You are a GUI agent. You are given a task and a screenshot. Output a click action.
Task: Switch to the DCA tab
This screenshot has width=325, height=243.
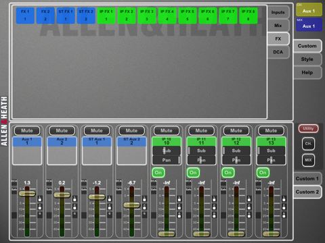(x=278, y=52)
